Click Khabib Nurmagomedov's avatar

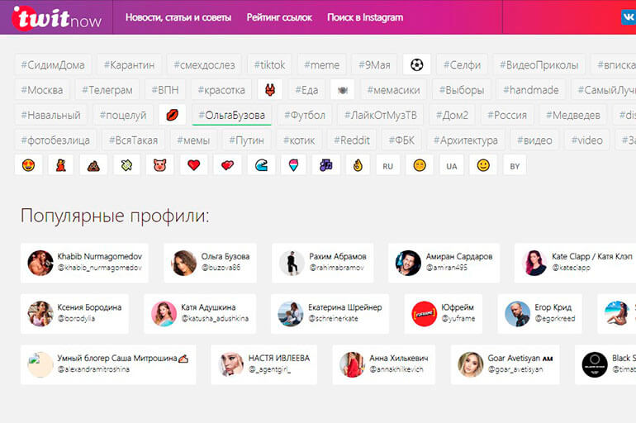point(40,263)
